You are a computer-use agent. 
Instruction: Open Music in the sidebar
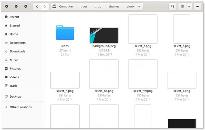[x=22, y=60]
